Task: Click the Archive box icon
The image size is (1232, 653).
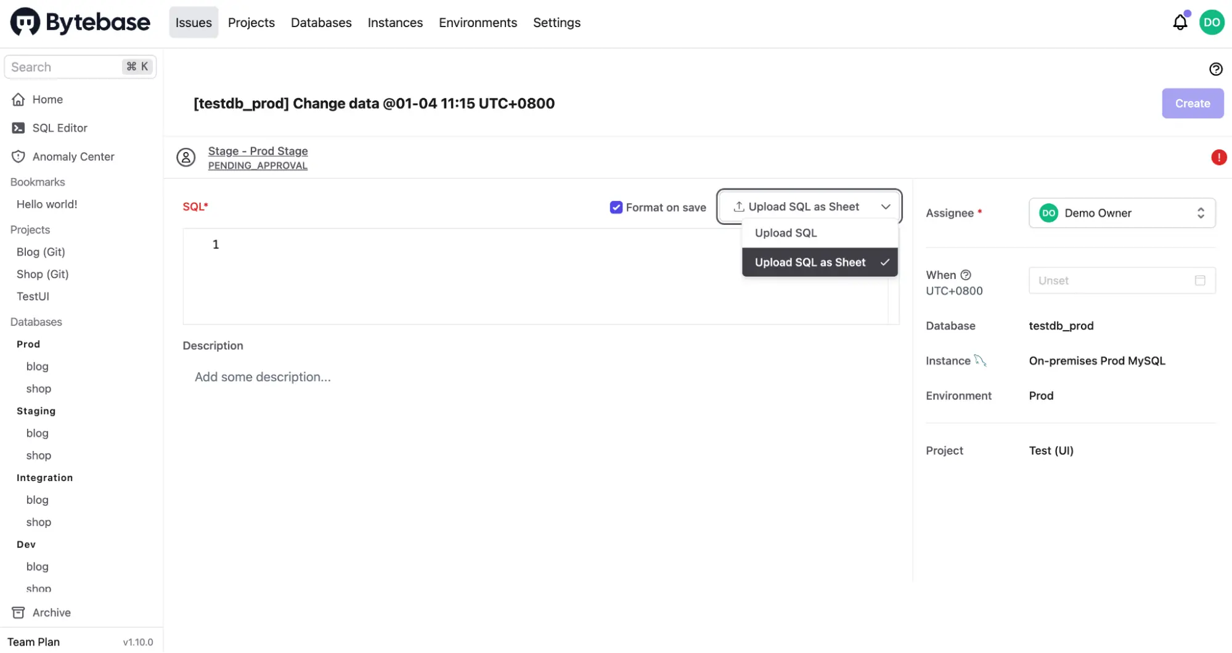Action: (x=18, y=612)
